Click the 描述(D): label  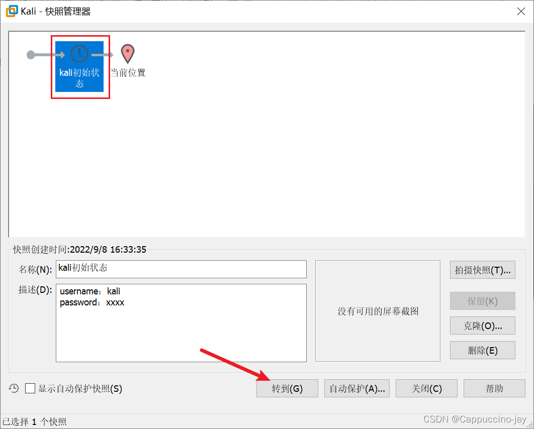click(x=35, y=289)
